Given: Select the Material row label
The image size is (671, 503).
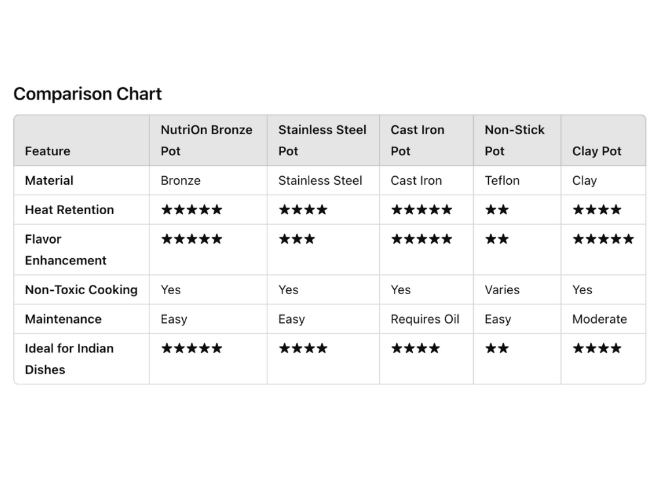Looking at the screenshot, I should click(49, 181).
